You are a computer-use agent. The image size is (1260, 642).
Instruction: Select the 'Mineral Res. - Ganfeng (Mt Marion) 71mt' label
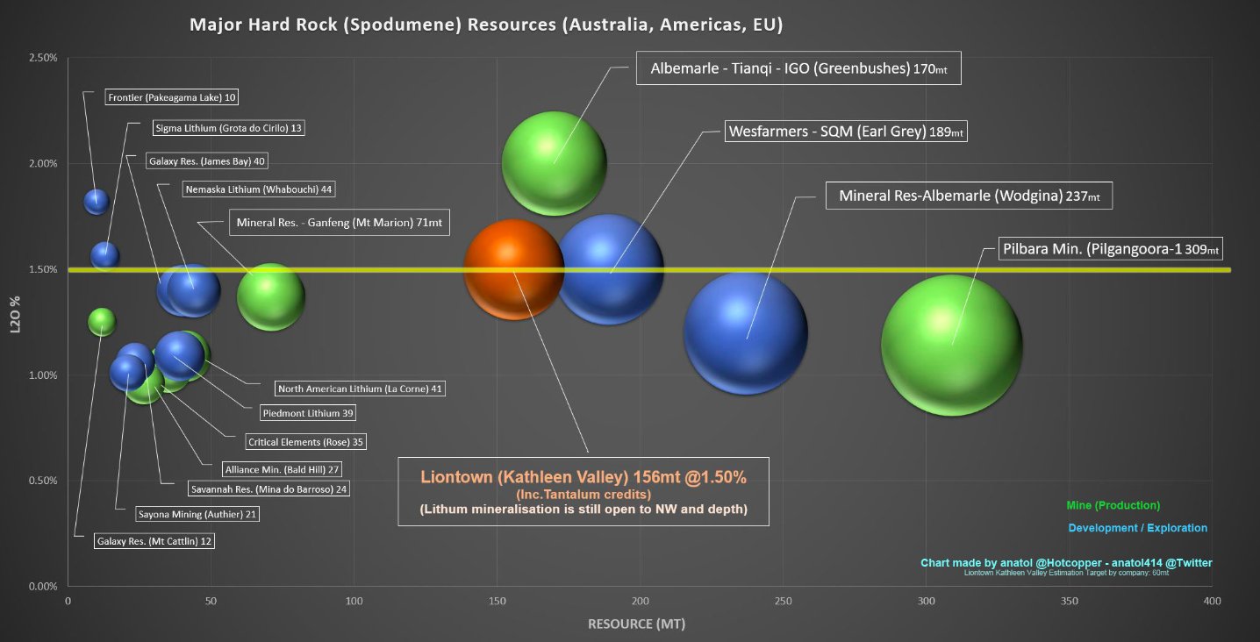[x=340, y=223]
